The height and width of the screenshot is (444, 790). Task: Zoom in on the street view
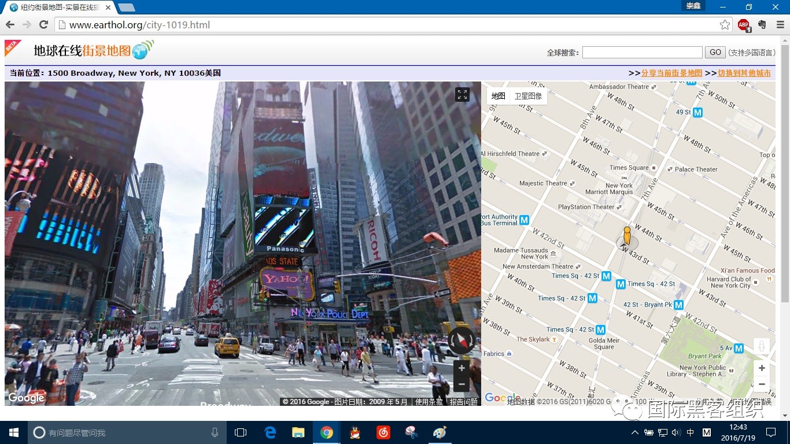tap(462, 368)
